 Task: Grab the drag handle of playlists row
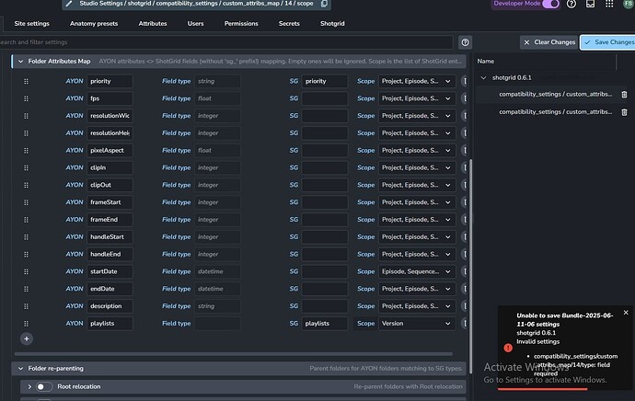[26, 324]
